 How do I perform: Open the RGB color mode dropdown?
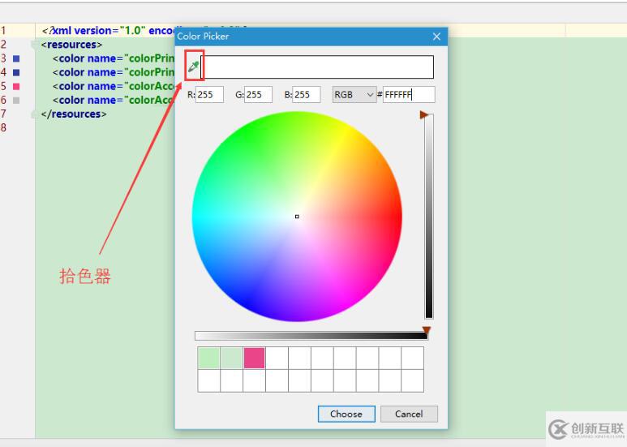[354, 95]
